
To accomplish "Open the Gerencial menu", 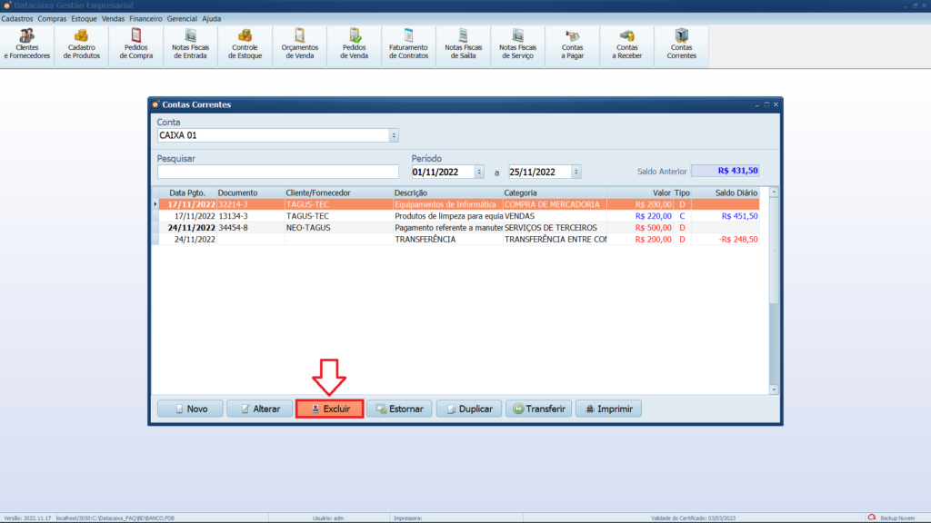I will coord(182,18).
